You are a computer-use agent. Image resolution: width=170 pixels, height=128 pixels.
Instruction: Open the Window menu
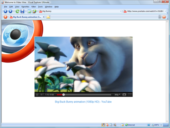(48, 7)
